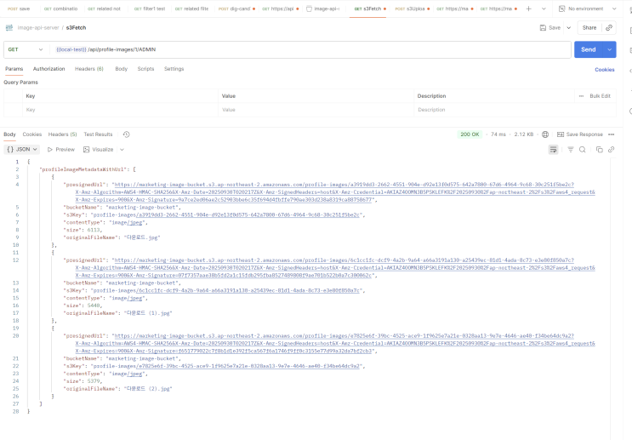Image resolution: width=632 pixels, height=440 pixels.
Task: Click the image-api-server breadcrumb link
Action: tap(38, 28)
